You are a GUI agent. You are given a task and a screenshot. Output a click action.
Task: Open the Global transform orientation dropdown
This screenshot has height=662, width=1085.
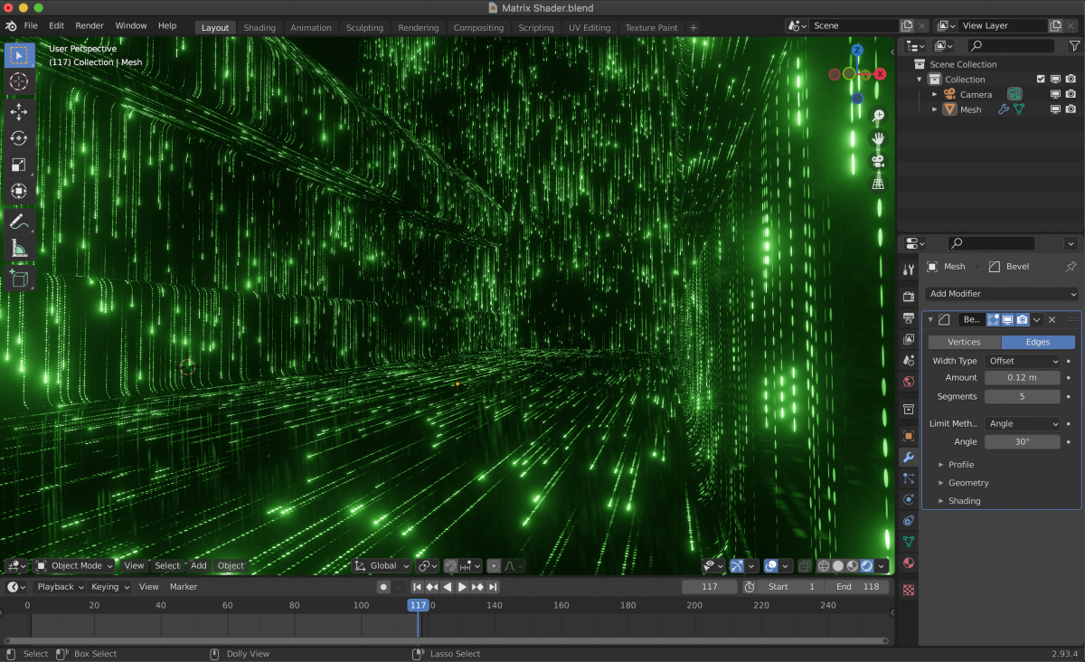point(382,566)
